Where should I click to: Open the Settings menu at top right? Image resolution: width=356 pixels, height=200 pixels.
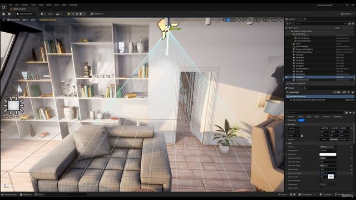[x=347, y=14]
